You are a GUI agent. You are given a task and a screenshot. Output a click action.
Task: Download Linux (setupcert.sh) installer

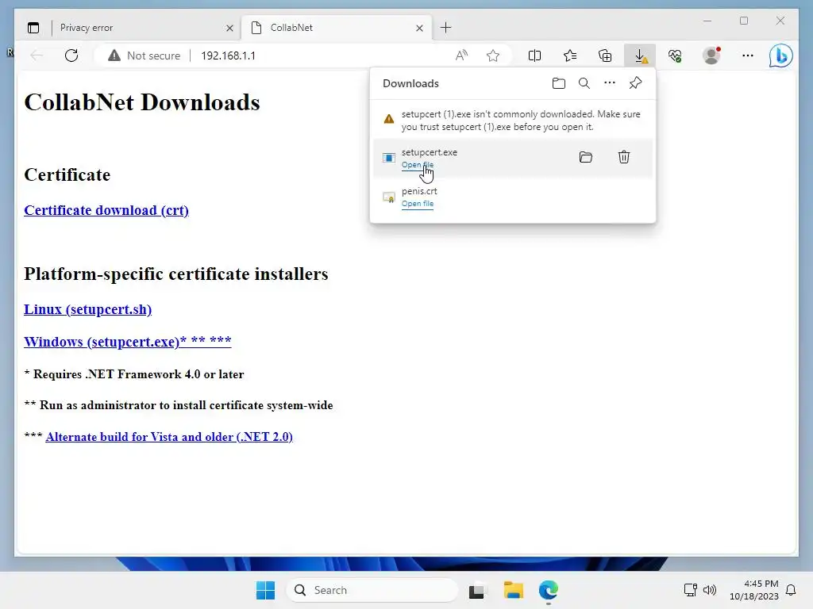click(87, 309)
